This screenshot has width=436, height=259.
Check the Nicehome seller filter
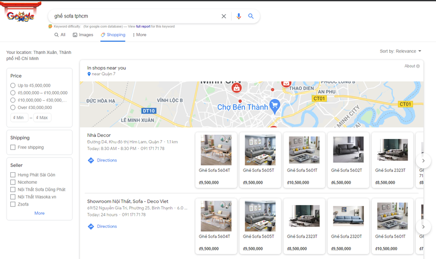click(13, 182)
